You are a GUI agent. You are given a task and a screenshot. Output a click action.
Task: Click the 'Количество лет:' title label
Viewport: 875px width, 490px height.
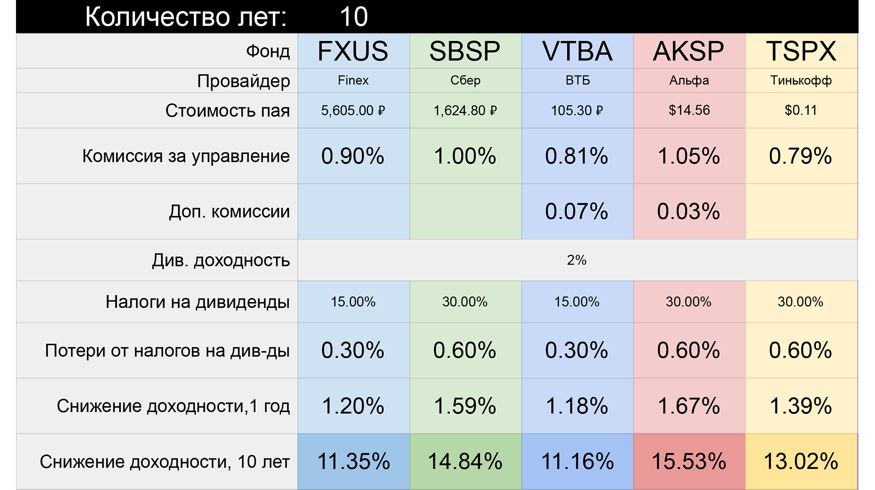point(186,17)
